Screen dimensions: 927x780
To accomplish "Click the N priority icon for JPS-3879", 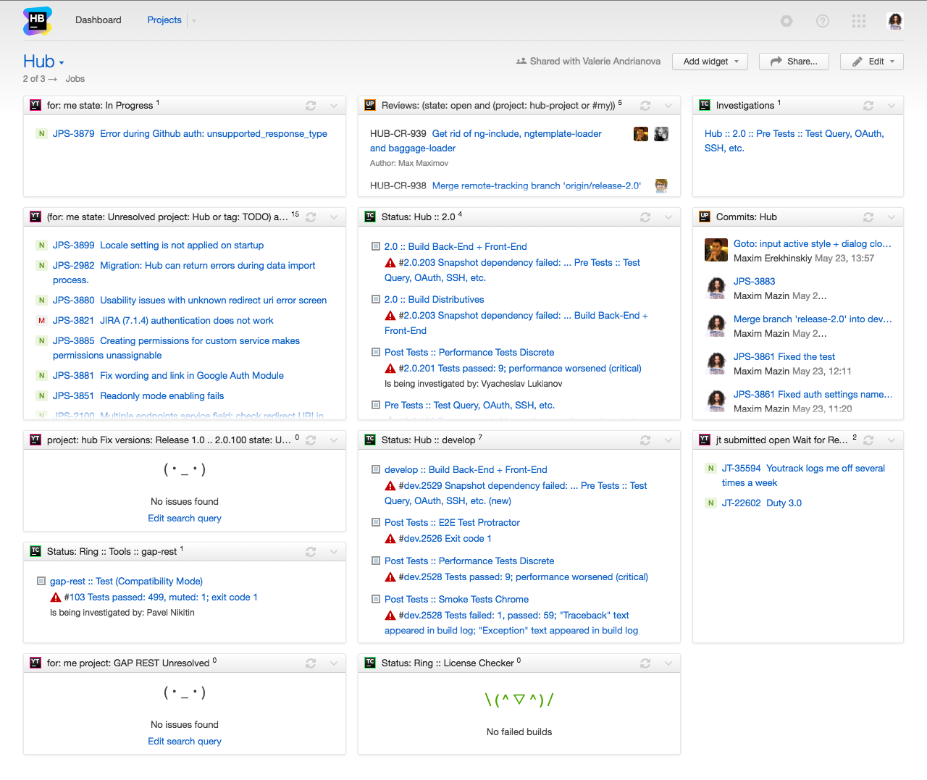I will pos(41,134).
